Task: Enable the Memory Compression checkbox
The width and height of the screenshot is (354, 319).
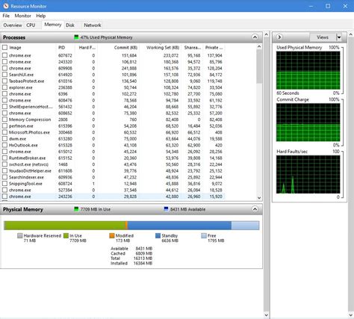Action: tap(4, 120)
